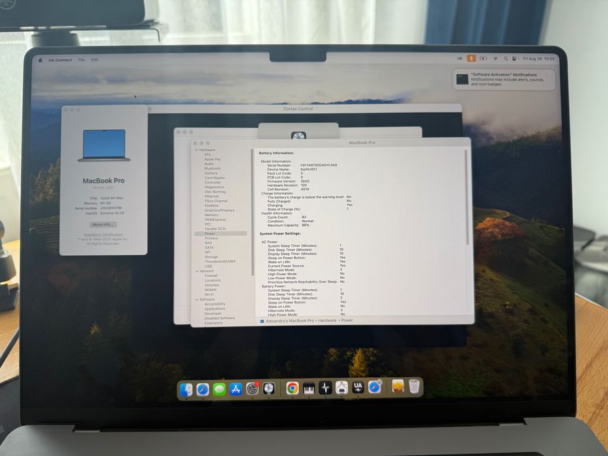The height and width of the screenshot is (456, 608).
Task: Select Card Reader in the sidebar
Action: [x=215, y=178]
